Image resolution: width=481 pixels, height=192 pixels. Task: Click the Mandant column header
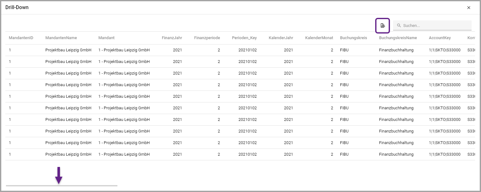pos(106,38)
